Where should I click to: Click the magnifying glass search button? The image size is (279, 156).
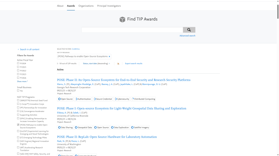tap(189, 30)
